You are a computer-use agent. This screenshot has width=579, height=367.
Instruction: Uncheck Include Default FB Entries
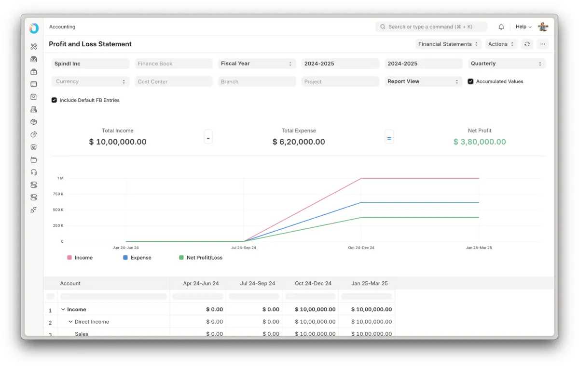point(54,100)
